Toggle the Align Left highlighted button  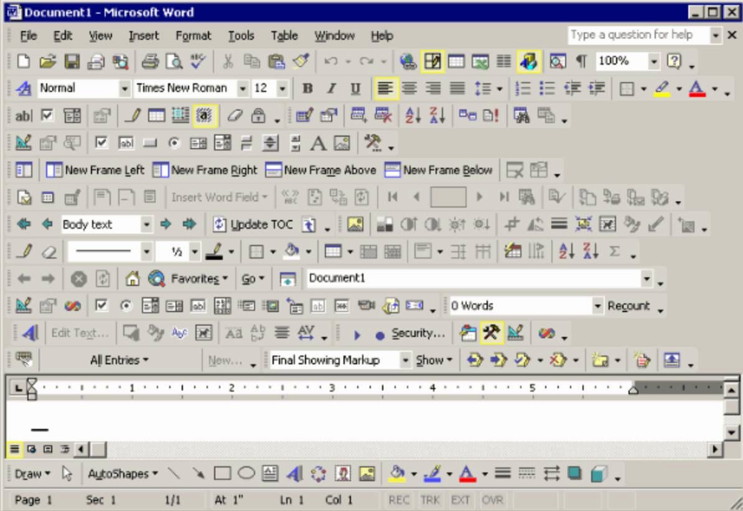[385, 88]
